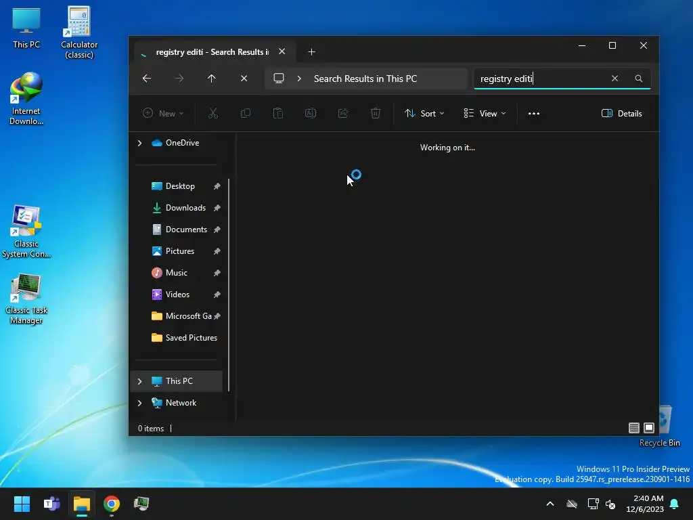693x520 pixels.
Task: Click the Share toolbar icon
Action: point(343,114)
